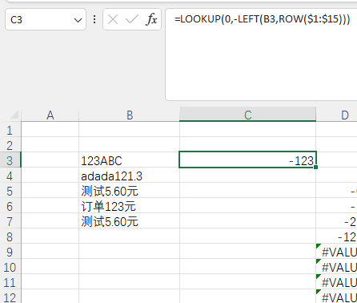This screenshot has height=303, width=357.
Task: Select #VALU error cell in row 9
Action: tap(337, 252)
